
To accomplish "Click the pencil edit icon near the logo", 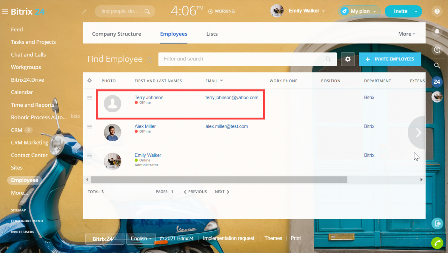I will tap(84, 12).
